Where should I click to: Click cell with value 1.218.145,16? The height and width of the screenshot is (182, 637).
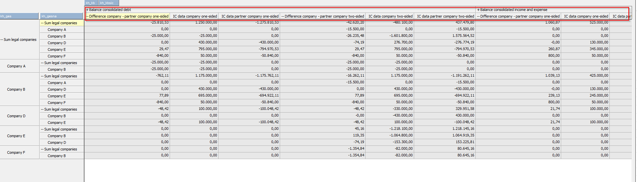pos(445,129)
